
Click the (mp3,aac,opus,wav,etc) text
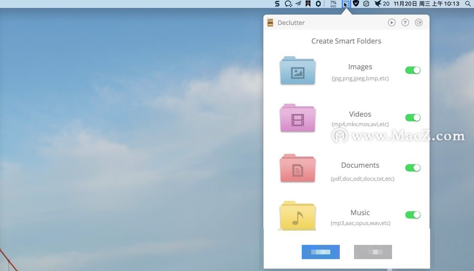pos(360,223)
